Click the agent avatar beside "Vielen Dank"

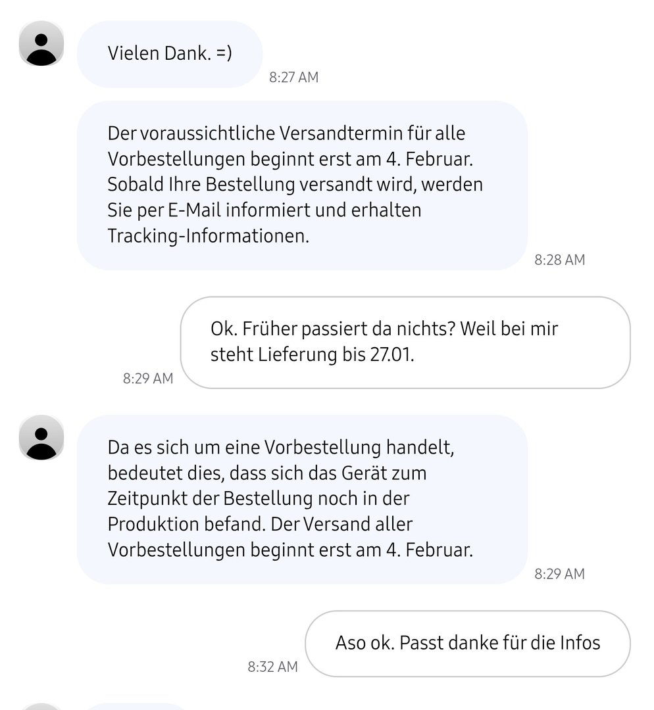point(41,44)
